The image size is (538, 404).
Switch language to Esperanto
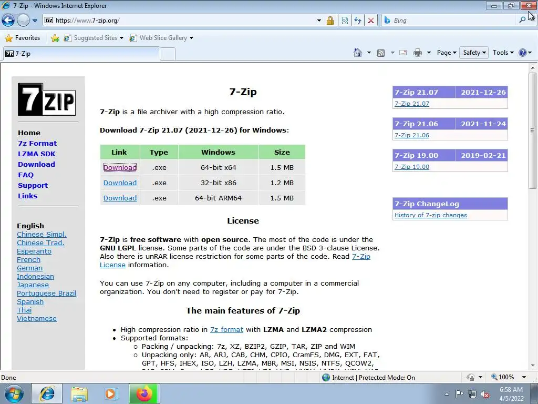(x=34, y=251)
